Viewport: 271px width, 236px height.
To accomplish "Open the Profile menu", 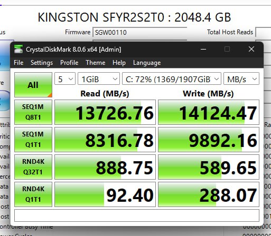I will click(x=69, y=63).
